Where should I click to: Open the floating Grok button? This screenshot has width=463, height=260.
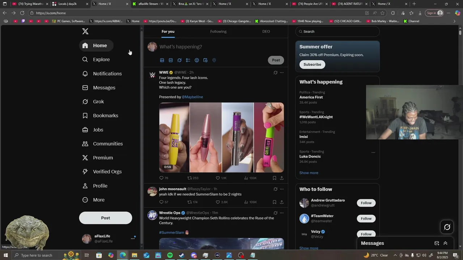(x=447, y=227)
